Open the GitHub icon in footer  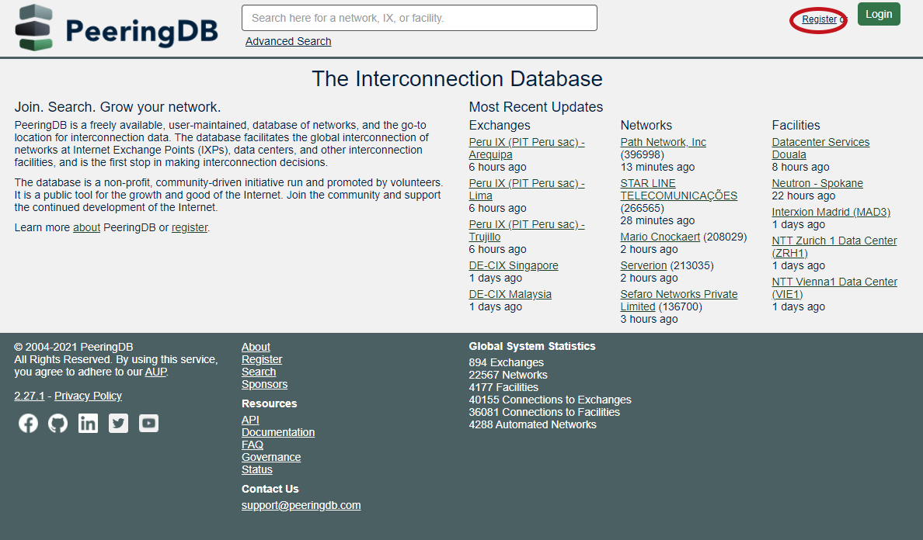[x=58, y=423]
